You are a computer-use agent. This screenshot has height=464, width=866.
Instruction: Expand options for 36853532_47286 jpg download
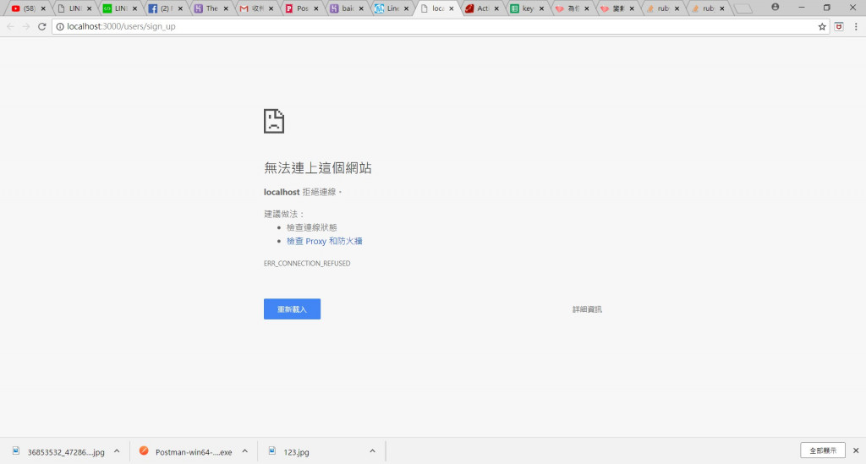point(117,451)
